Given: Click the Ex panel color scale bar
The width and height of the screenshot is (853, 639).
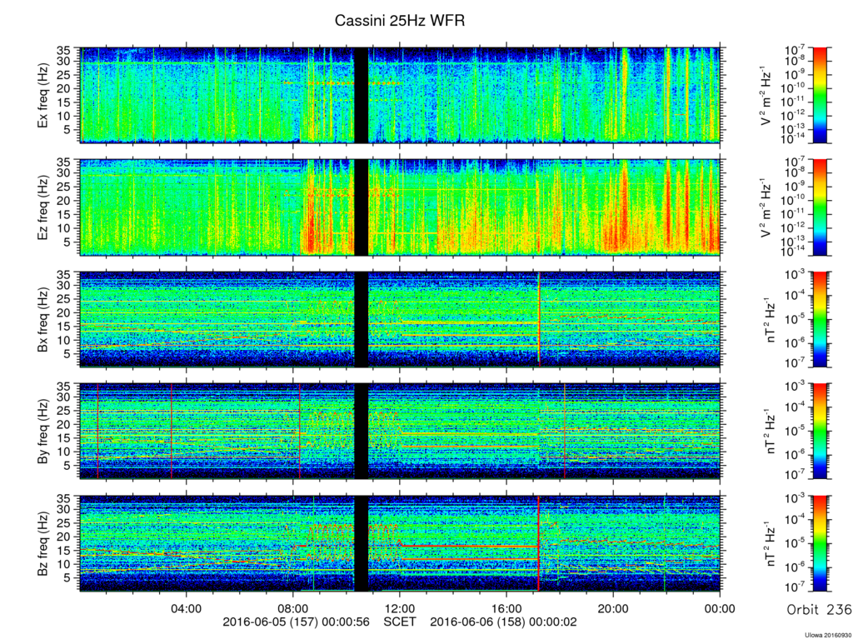Looking at the screenshot, I should point(820,95).
